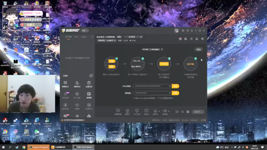Reveal the hidden stream key with eye icon
The height and width of the screenshot is (150, 267).
tap(170, 93)
